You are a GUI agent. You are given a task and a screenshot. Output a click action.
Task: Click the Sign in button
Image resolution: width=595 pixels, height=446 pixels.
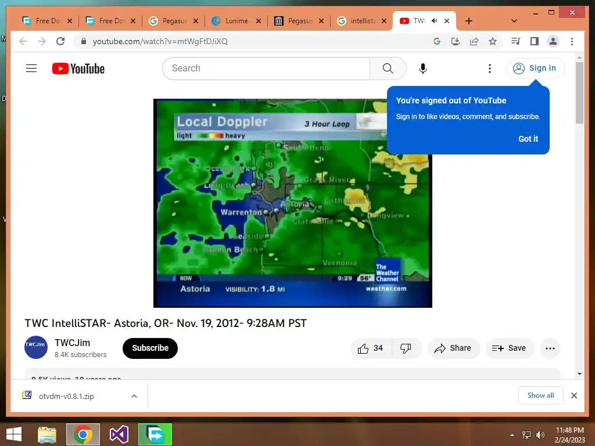[535, 69]
